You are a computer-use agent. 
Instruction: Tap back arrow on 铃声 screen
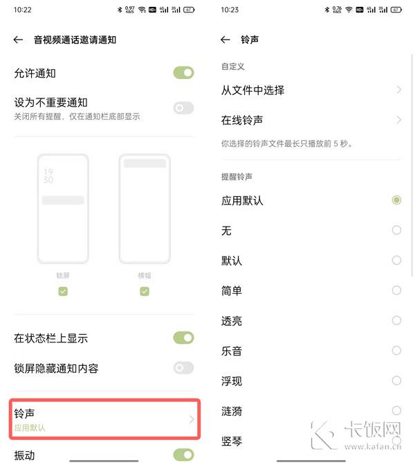pos(225,40)
